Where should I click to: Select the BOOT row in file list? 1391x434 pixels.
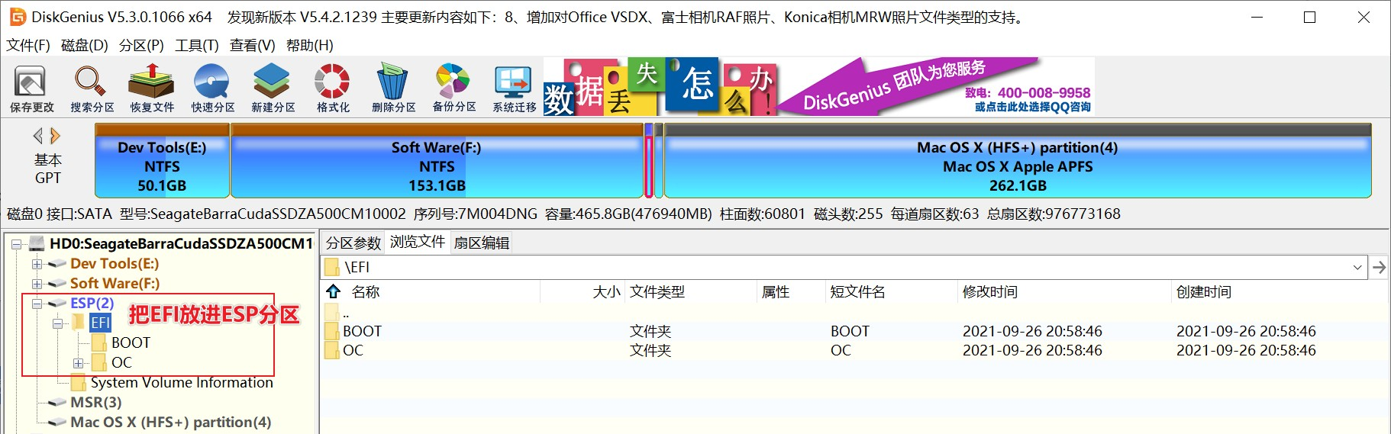pos(854,331)
